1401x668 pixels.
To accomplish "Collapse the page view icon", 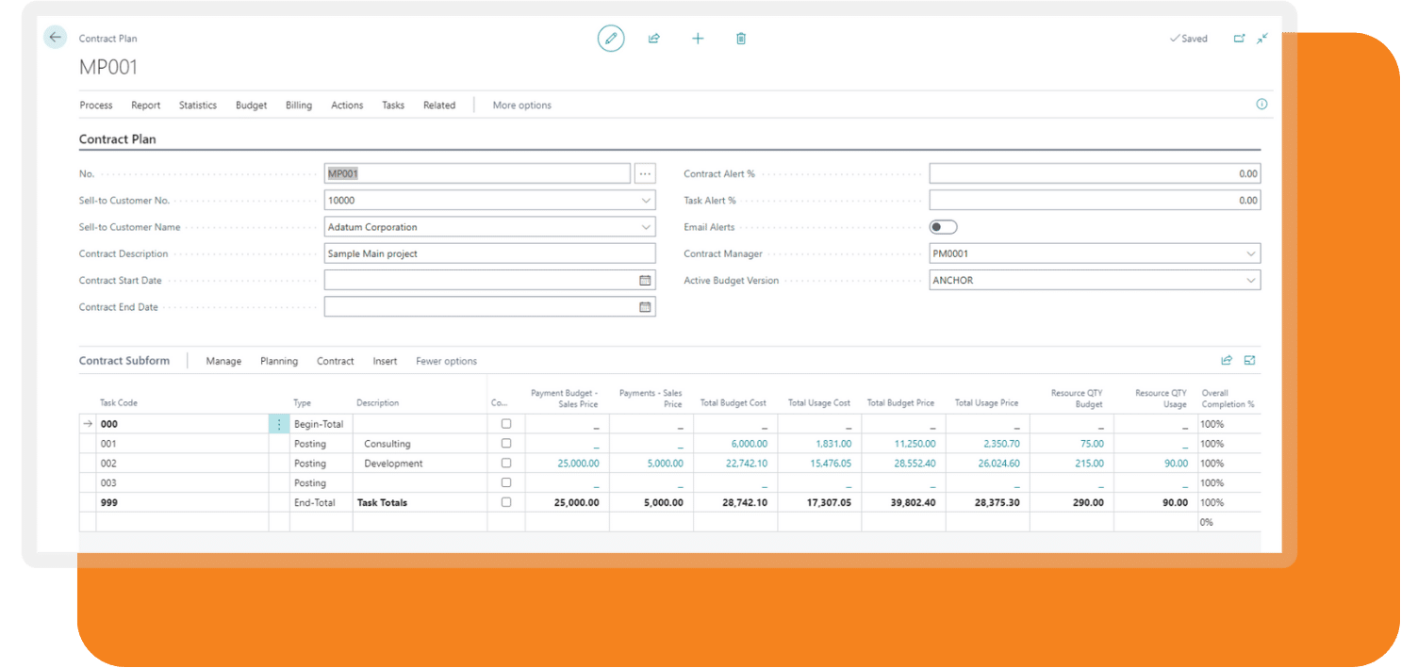I will (x=1262, y=39).
